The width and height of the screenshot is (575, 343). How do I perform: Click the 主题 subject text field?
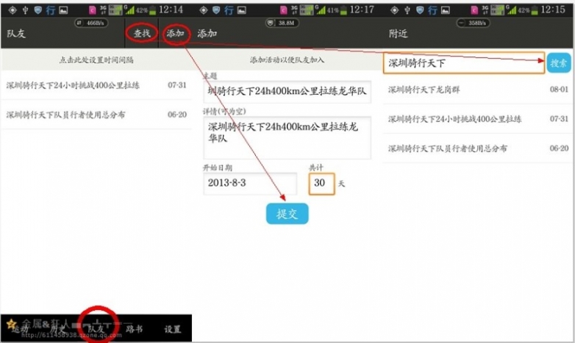coord(287,92)
